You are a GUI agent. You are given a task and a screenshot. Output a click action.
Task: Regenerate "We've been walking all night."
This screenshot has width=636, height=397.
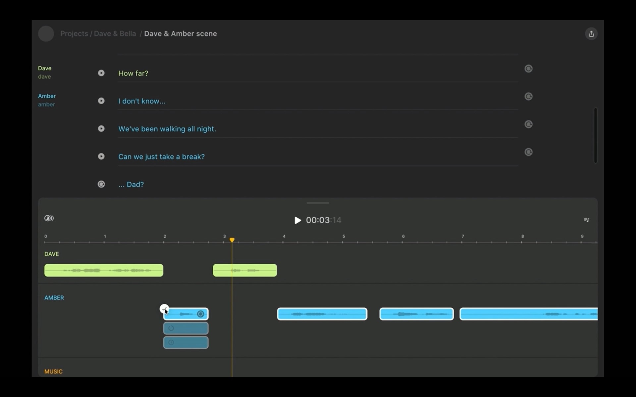[x=529, y=124]
